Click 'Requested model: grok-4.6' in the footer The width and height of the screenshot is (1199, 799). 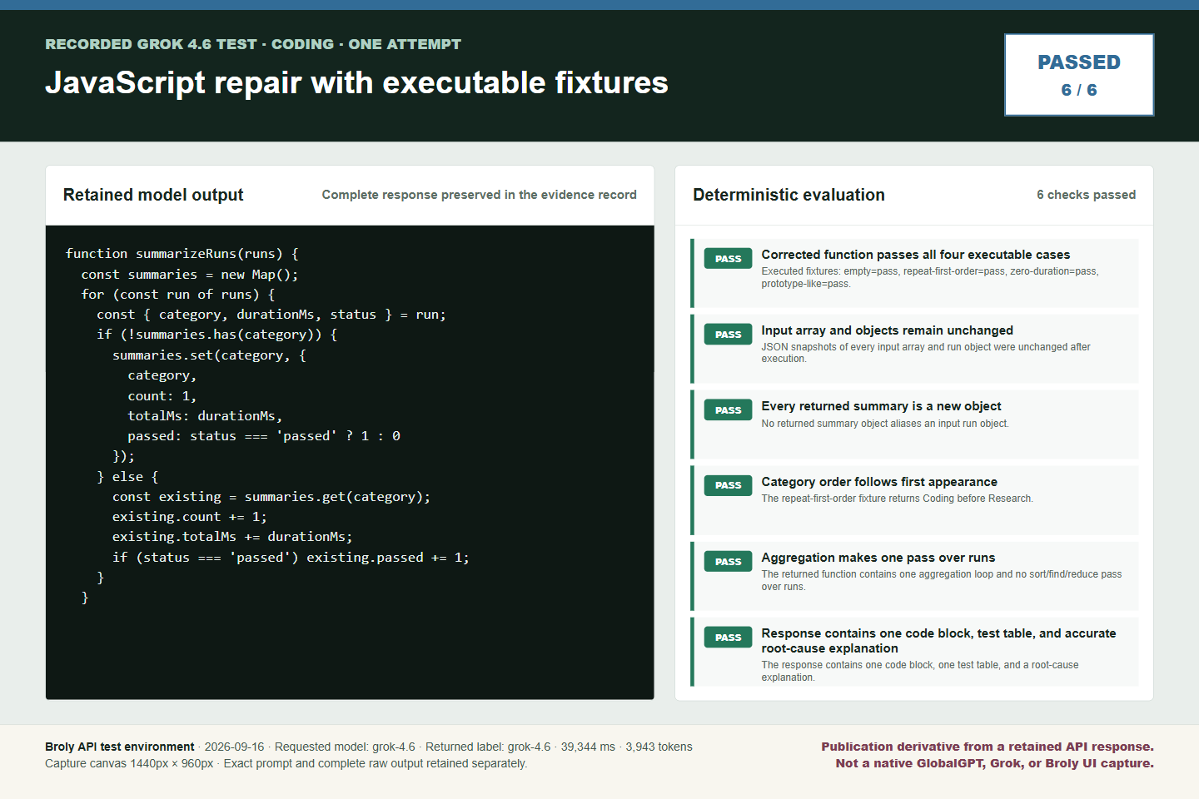345,747
